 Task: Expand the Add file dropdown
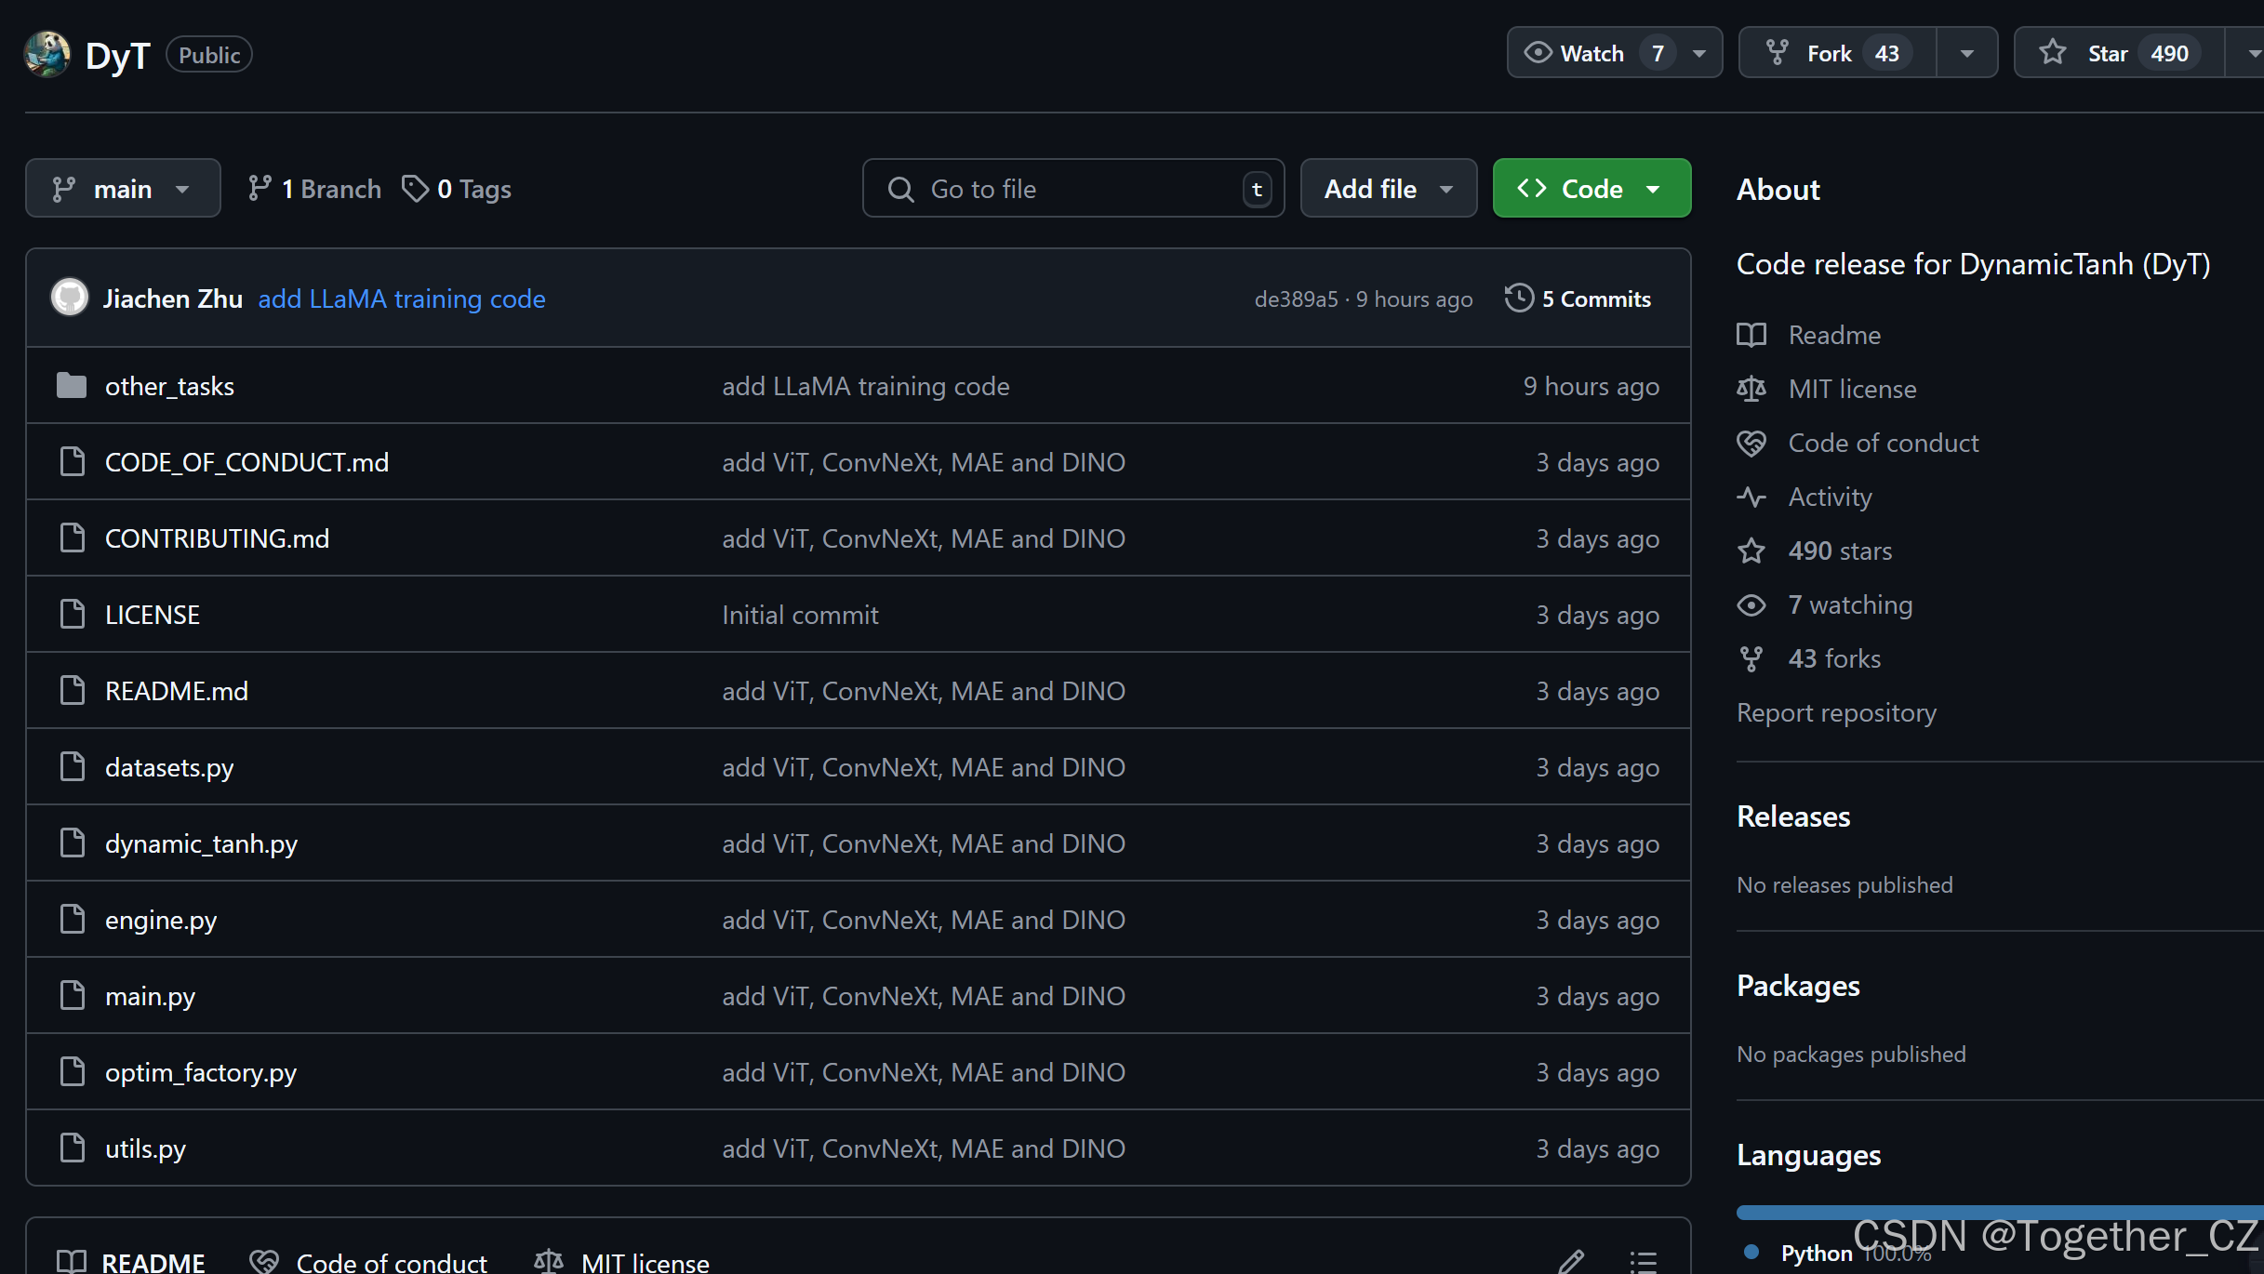click(1388, 189)
